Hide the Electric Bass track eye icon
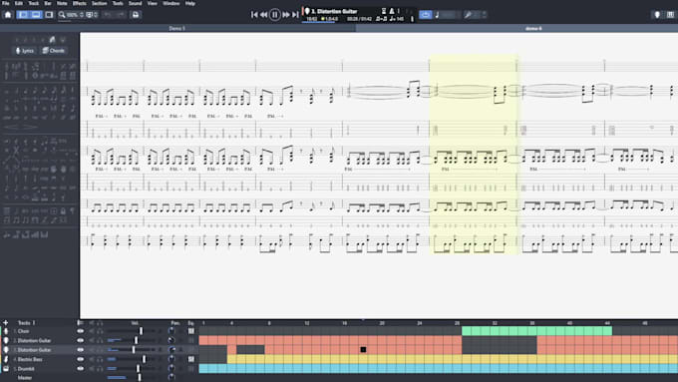This screenshot has height=382, width=678. pyautogui.click(x=81, y=359)
